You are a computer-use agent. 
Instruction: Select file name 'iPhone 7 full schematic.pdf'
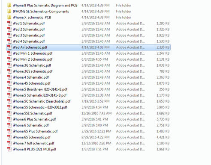tap(33, 143)
